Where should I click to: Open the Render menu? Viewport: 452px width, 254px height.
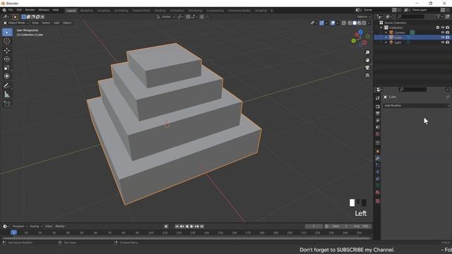coord(30,10)
